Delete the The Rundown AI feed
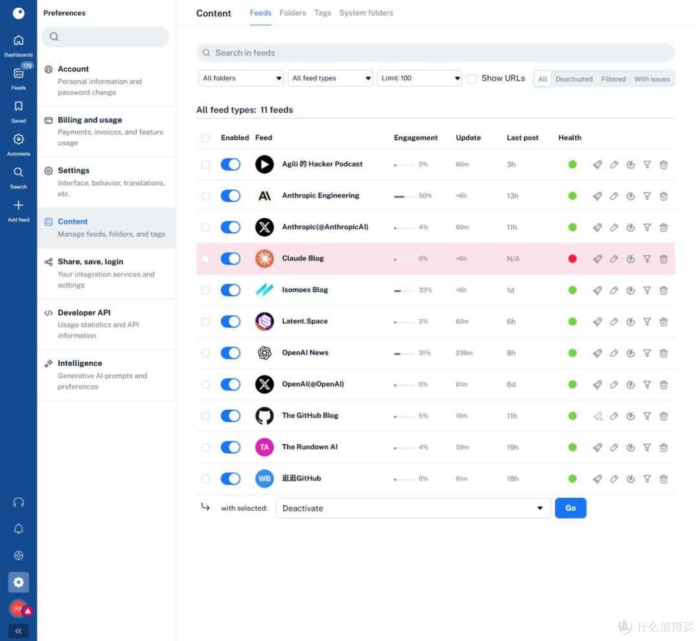700x641 pixels. pyautogui.click(x=664, y=447)
